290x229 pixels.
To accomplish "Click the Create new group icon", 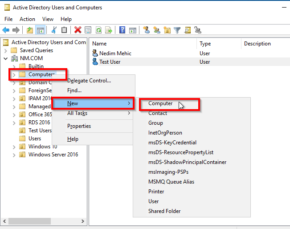I will coord(157,30).
